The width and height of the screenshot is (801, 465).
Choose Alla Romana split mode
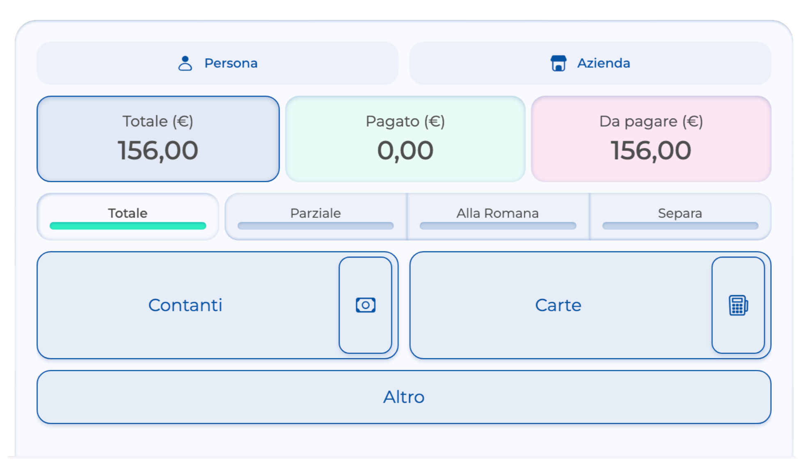coord(497,213)
